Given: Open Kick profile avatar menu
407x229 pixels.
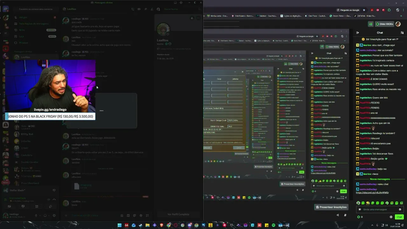Looking at the screenshot, I should pyautogui.click(x=398, y=24).
